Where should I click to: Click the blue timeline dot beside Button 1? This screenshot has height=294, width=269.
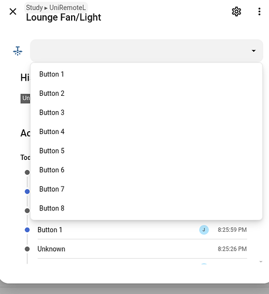coord(27,230)
